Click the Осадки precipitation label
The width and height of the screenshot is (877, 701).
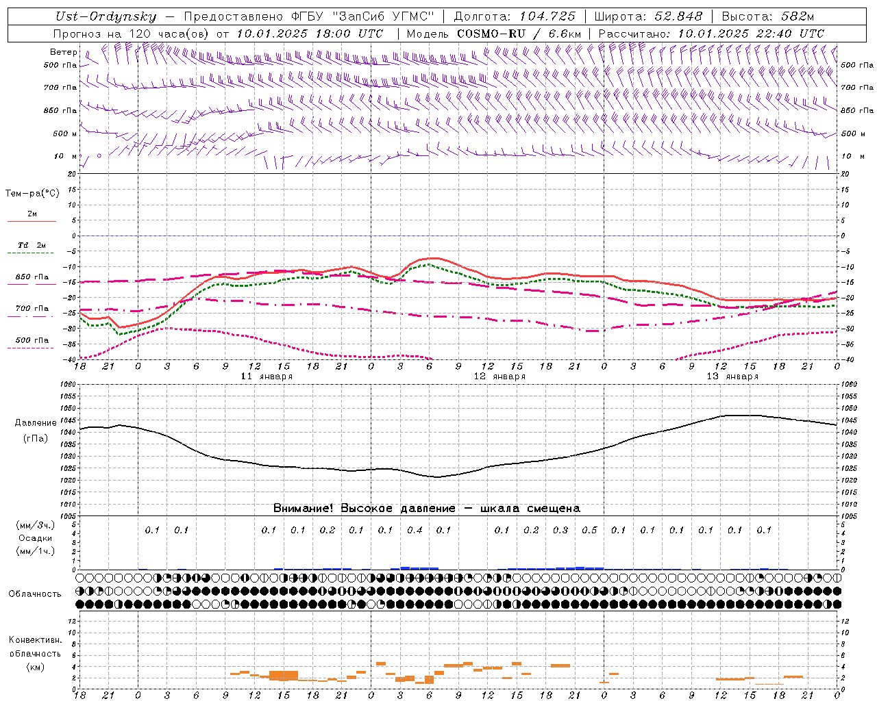pos(36,538)
